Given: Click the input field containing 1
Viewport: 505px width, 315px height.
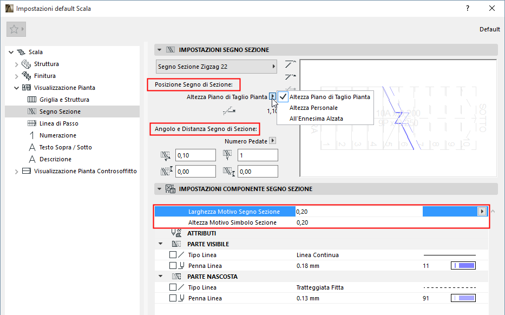Looking at the screenshot, I should tap(258, 155).
